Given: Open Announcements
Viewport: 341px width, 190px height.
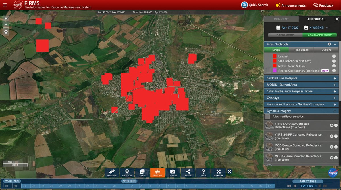Looking at the screenshot, I should coord(291,5).
